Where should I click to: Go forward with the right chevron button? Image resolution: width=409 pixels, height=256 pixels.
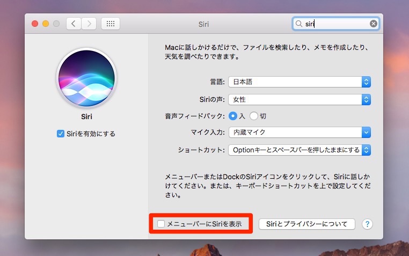point(89,24)
